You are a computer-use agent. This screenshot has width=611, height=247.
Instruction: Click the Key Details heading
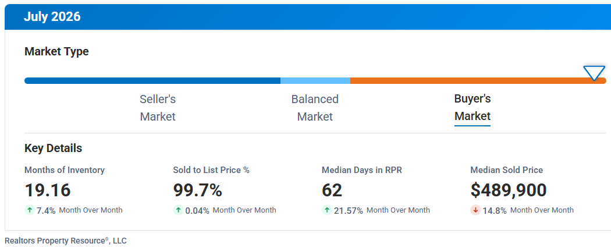pos(54,149)
